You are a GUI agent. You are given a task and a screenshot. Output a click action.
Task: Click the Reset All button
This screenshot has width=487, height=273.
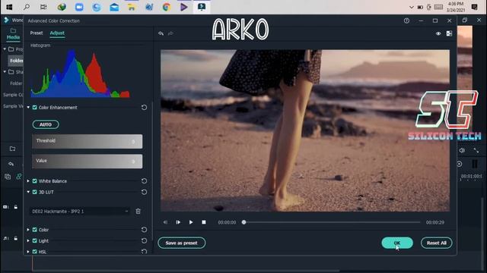click(x=436, y=243)
